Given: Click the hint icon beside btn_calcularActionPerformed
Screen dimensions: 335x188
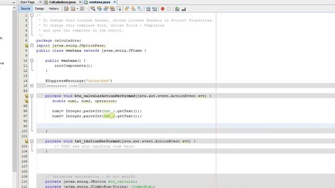Looking at the screenshot, I should point(26,96).
